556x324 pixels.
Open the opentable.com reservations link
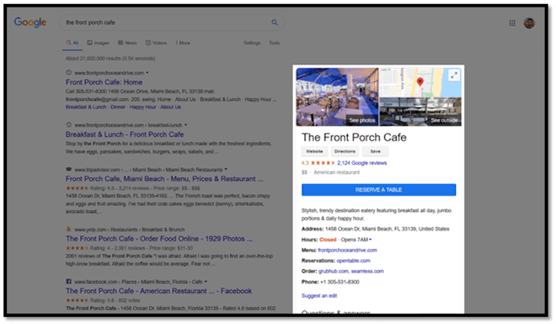click(353, 260)
